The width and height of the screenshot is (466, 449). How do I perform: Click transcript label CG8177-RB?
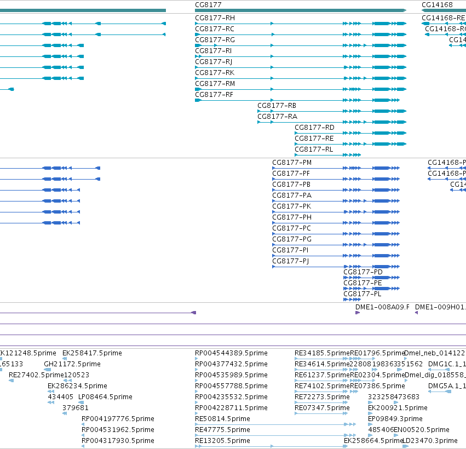coord(277,106)
